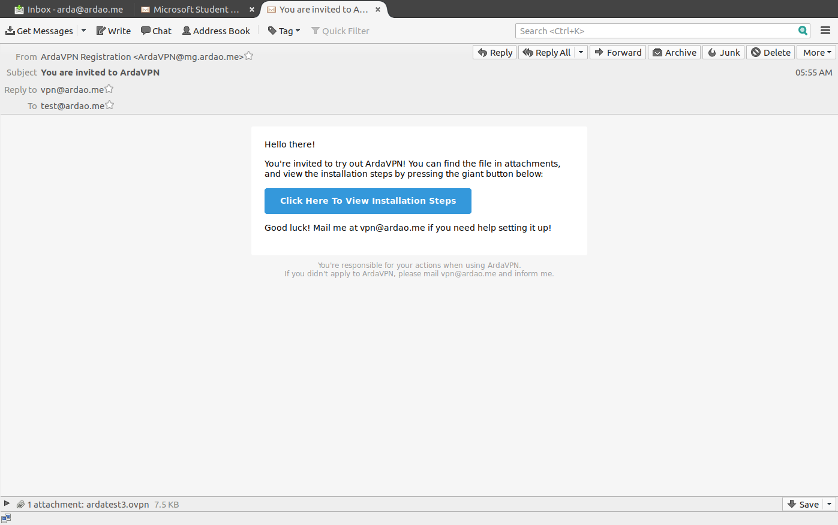Star the test@ardao.me recipient
This screenshot has width=838, height=525.
point(110,105)
